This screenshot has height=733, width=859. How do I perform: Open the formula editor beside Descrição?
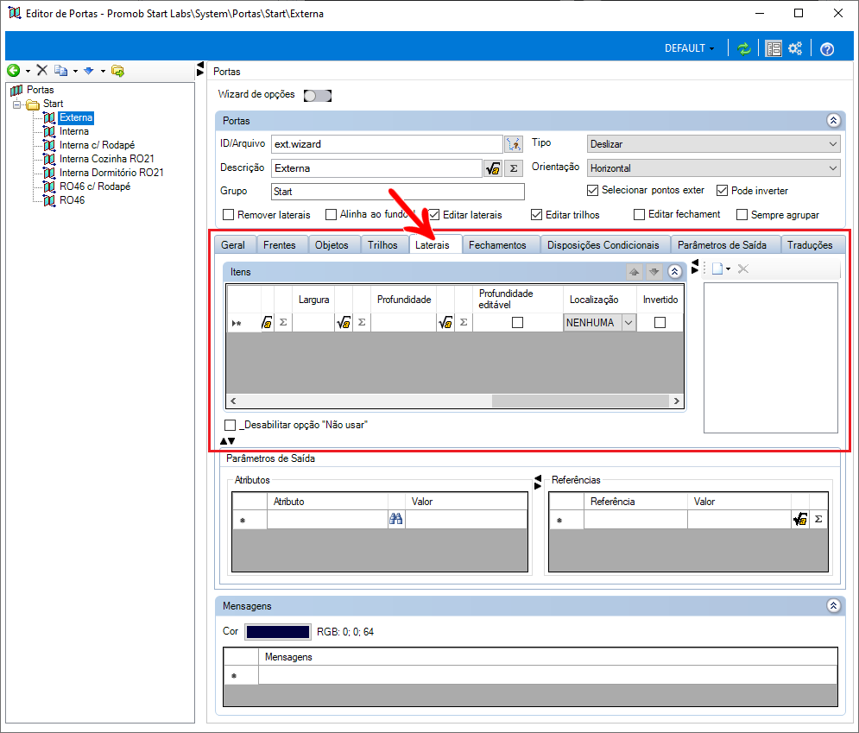(492, 168)
